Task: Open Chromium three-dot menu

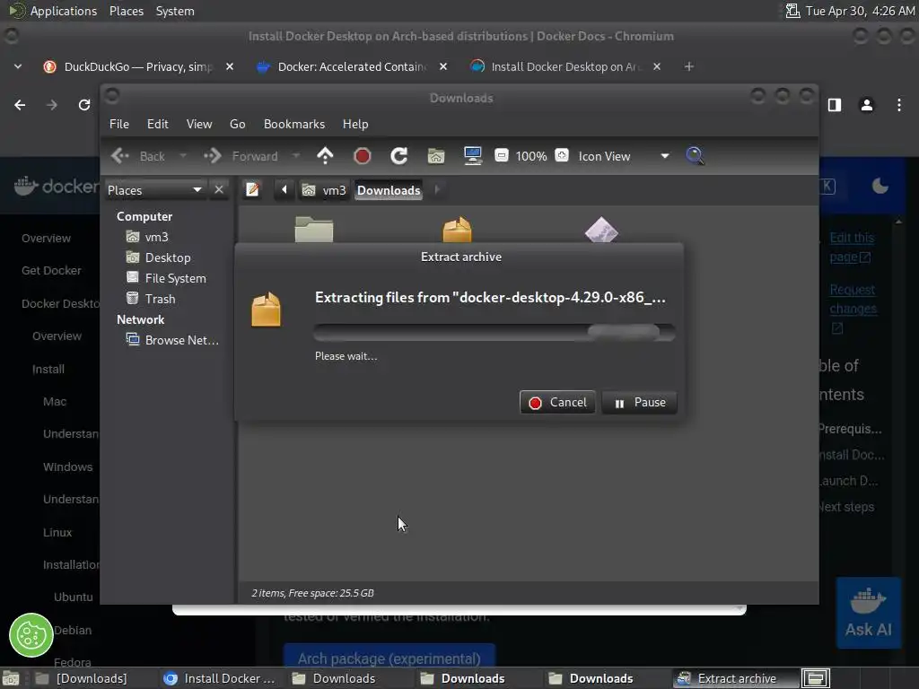Action: coord(899,105)
